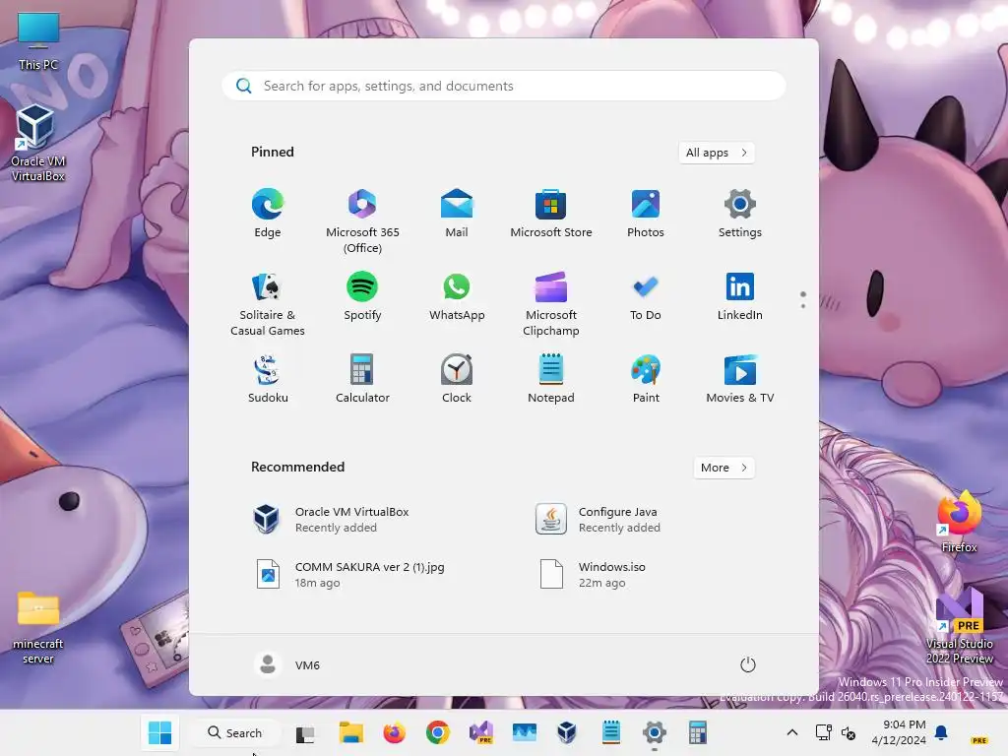Screen dimensions: 1008x756
Task: Open Settings from the pinned grid
Action: pyautogui.click(x=740, y=214)
